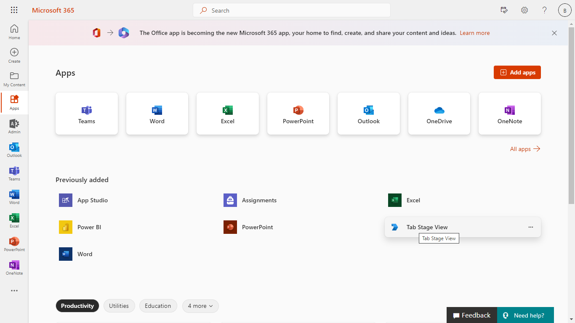Image resolution: width=575 pixels, height=323 pixels.
Task: Expand the 4 more categories dropdown
Action: 200,306
